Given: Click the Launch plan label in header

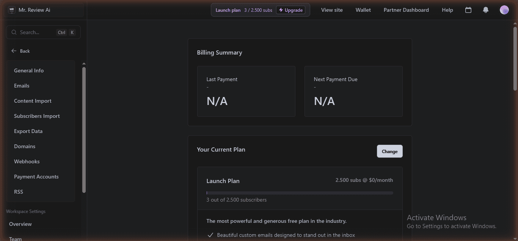Looking at the screenshot, I should click(x=228, y=10).
